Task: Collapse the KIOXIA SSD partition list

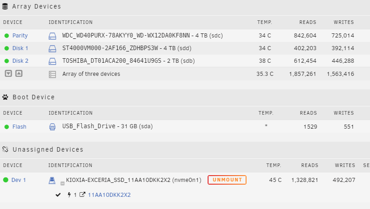Action: (62, 183)
